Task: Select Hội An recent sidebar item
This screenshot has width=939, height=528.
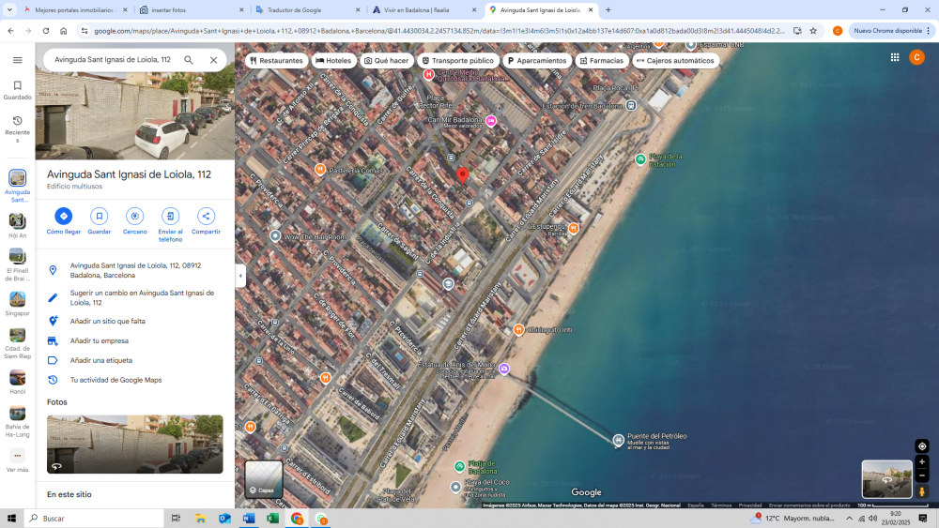Action: (x=17, y=226)
